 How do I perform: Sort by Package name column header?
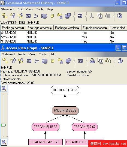13,28
